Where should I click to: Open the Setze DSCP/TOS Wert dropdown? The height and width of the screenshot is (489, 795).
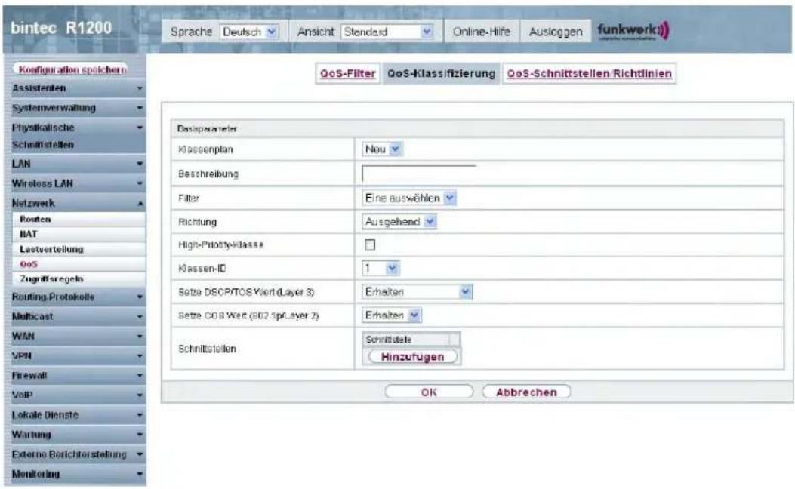pyautogui.click(x=418, y=292)
